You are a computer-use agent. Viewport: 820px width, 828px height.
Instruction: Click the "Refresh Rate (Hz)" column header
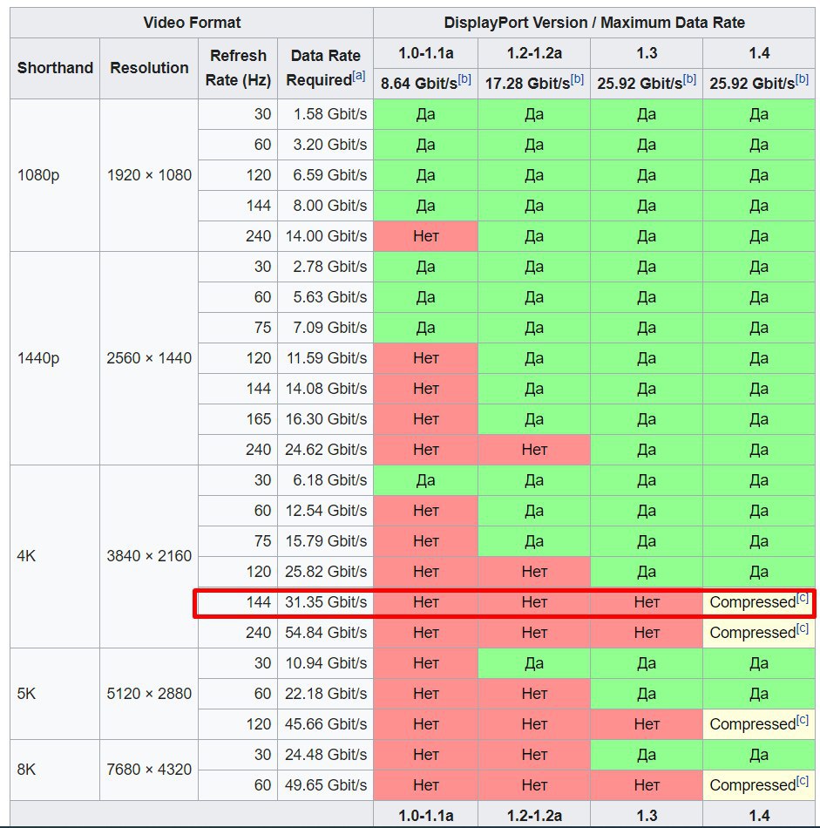pyautogui.click(x=238, y=68)
